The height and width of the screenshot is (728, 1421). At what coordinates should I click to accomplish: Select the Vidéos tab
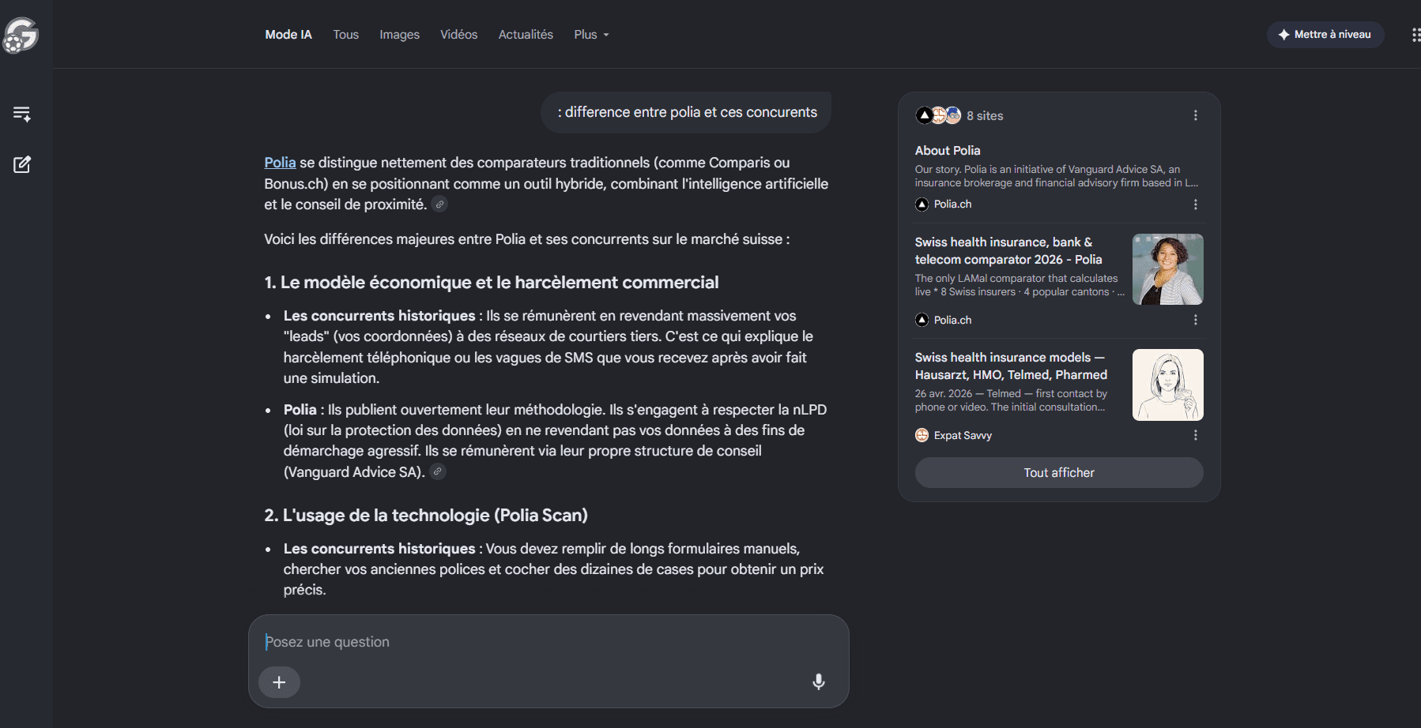point(458,35)
